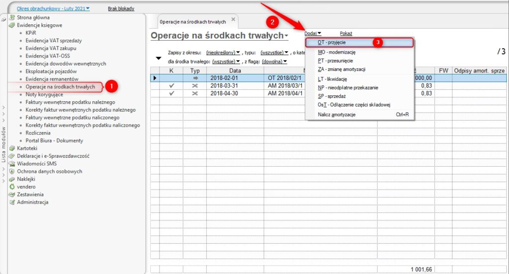Click the Strona główna module icon
The width and height of the screenshot is (509, 274).
[12, 17]
